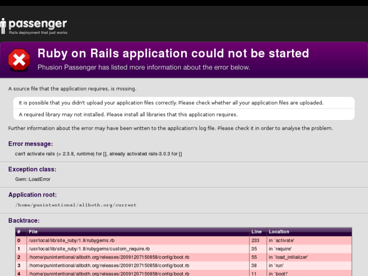Click the Passenger logo figure icon
368x276 pixels.
coord(3,26)
